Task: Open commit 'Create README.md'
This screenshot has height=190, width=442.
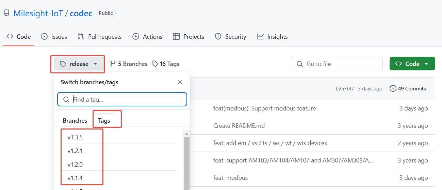Action: 239,126
